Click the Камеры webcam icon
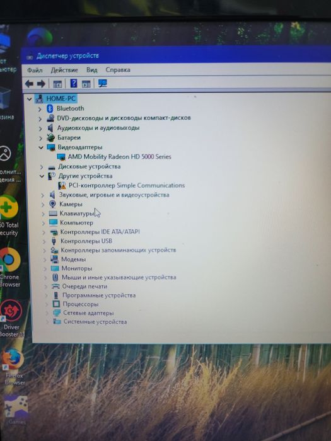The width and height of the screenshot is (331, 441). [x=52, y=204]
